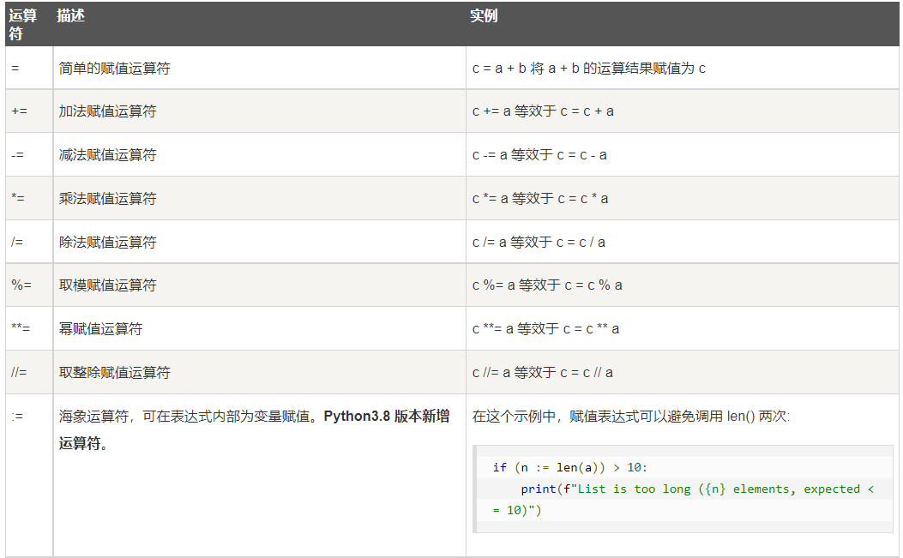The image size is (903, 558).
Task: Click the **= operator cell
Action: tap(21, 329)
